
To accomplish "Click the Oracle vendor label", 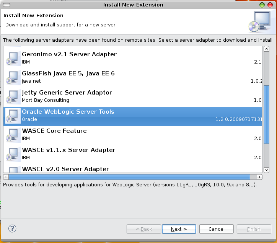I will (x=29, y=119).
